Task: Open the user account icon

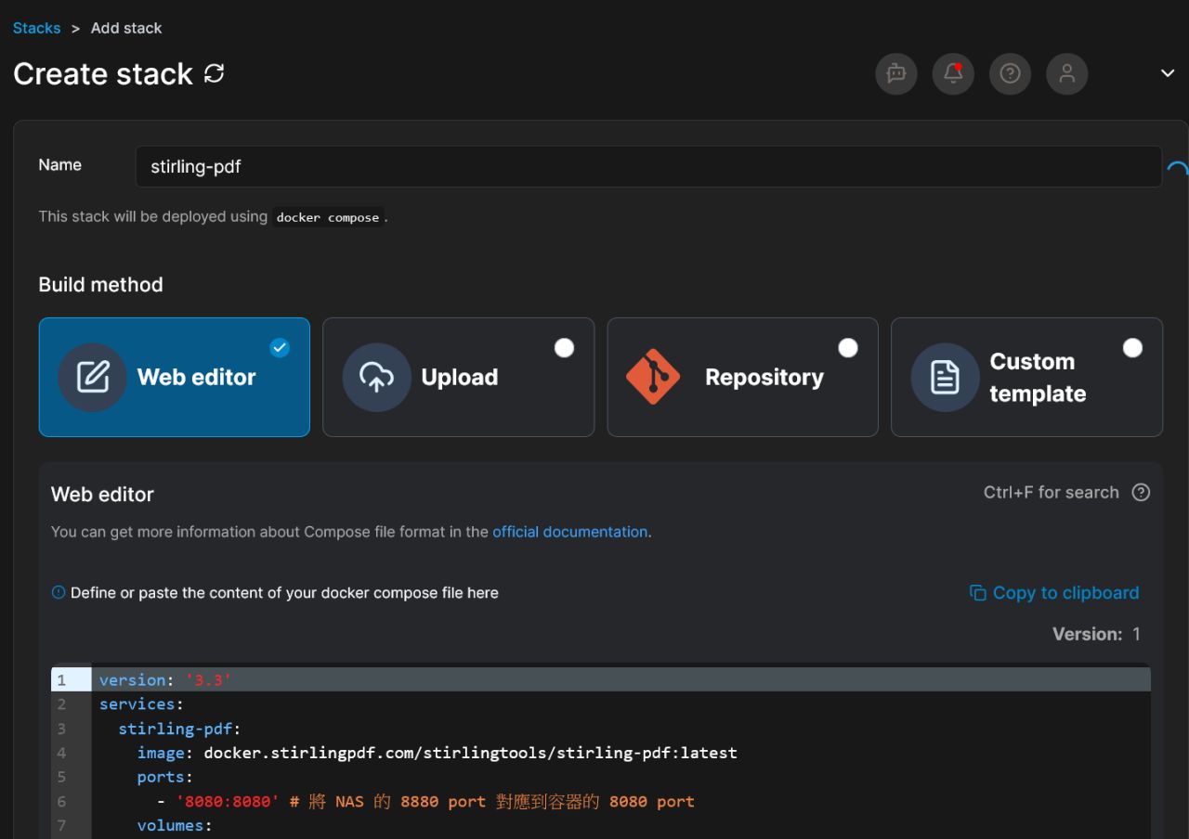Action: (x=1066, y=73)
